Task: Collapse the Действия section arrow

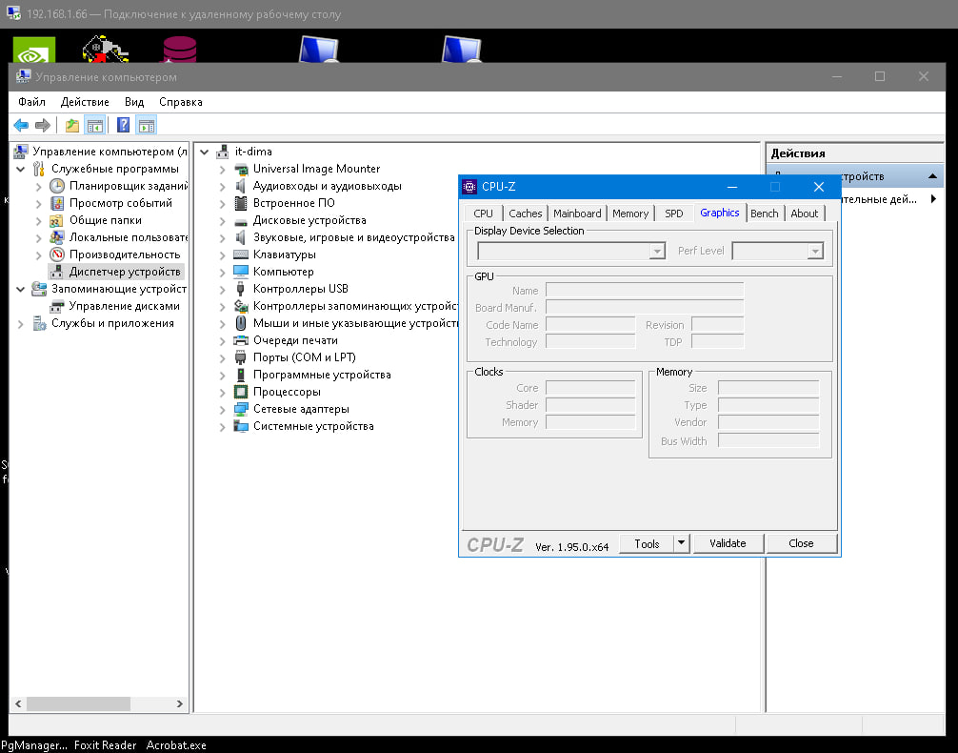Action: coord(932,176)
